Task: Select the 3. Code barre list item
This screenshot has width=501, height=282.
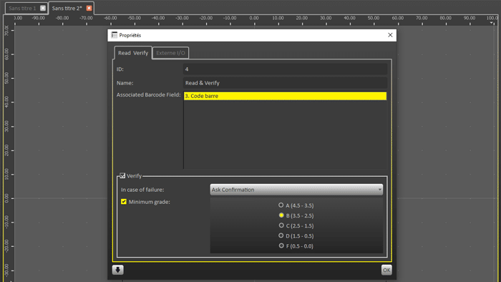Action: [285, 96]
